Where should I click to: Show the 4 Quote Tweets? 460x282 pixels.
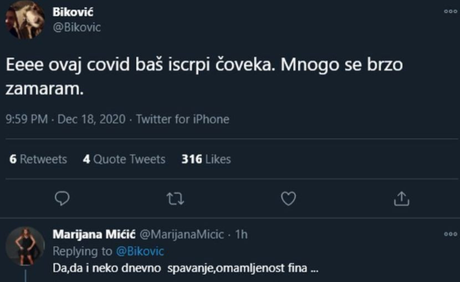124,159
